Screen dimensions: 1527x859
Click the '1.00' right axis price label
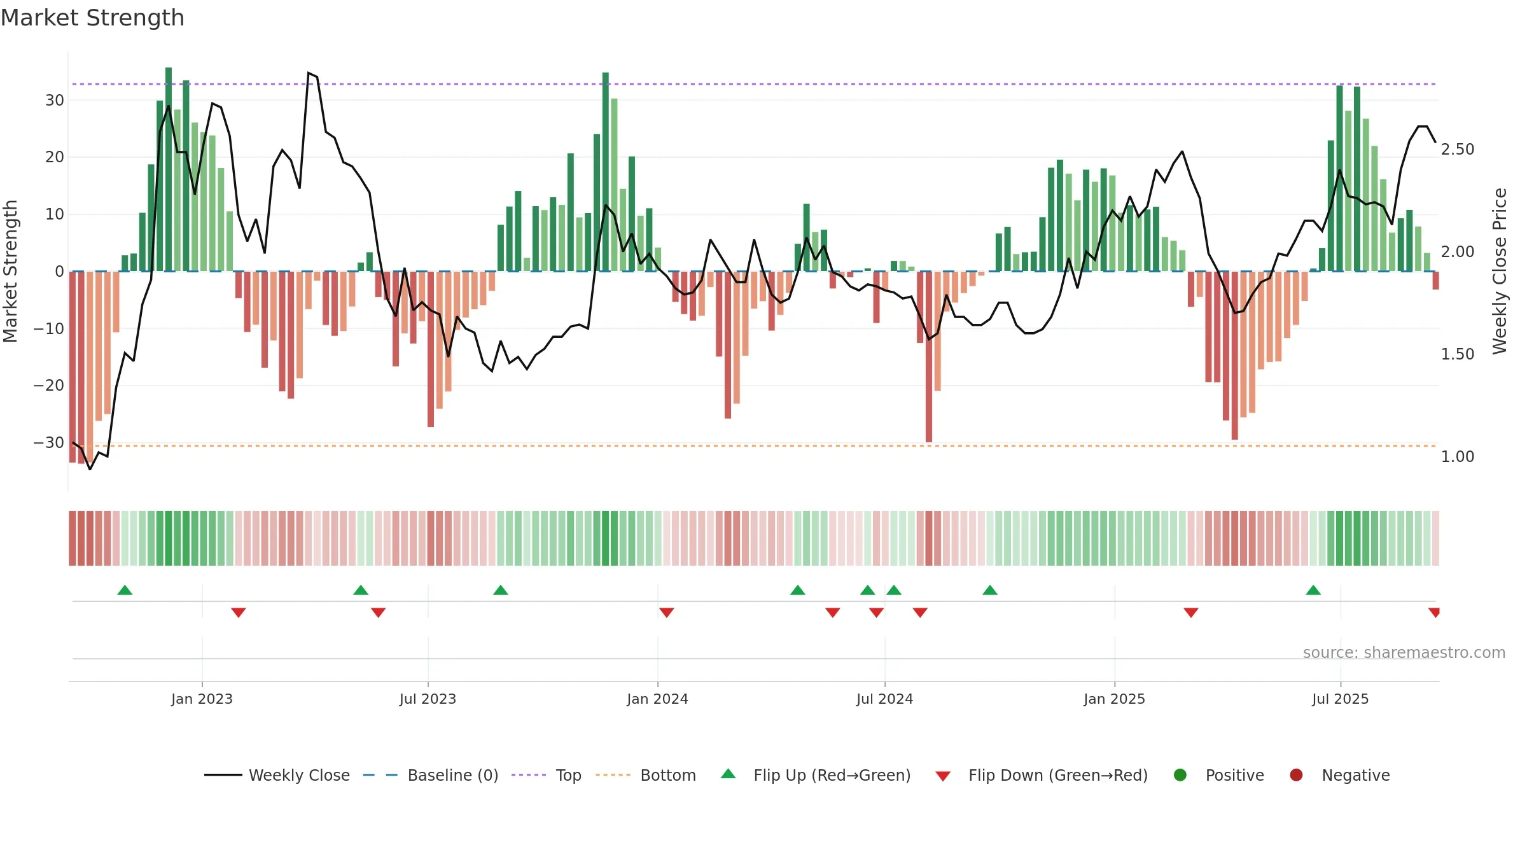[1458, 457]
